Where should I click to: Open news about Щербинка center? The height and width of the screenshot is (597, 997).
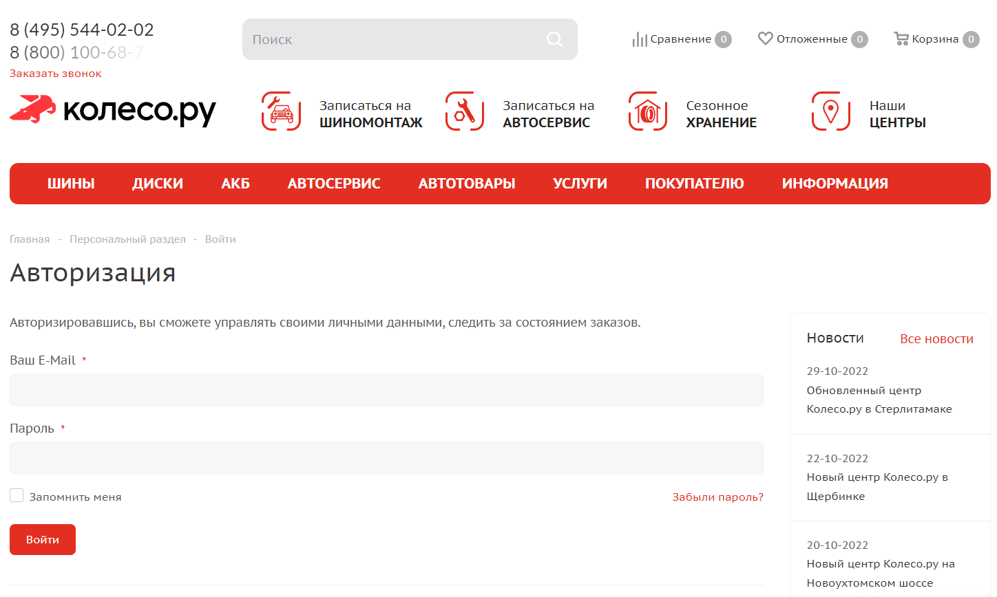tap(877, 486)
